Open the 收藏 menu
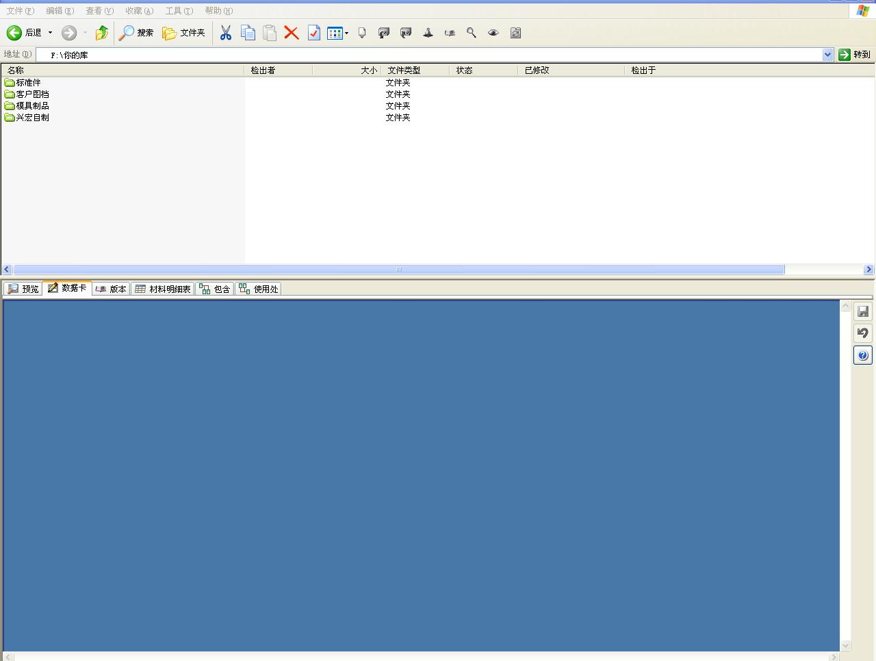876x661 pixels. coord(139,10)
